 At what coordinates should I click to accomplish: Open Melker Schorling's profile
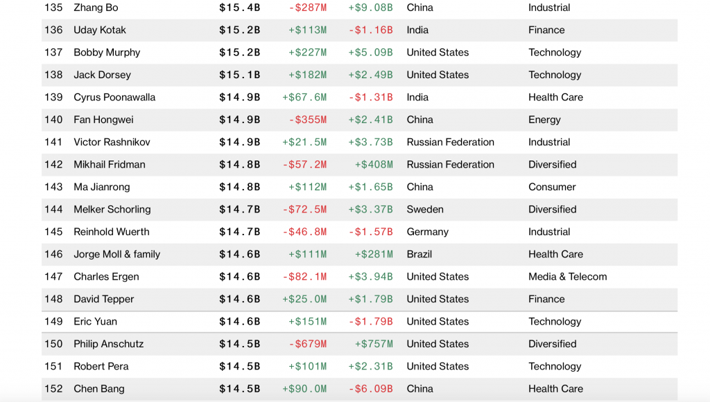coord(112,210)
